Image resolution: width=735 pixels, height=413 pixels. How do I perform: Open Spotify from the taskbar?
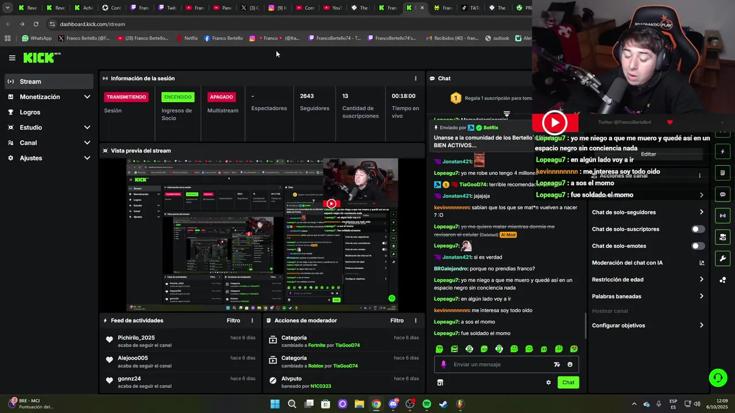(x=427, y=404)
